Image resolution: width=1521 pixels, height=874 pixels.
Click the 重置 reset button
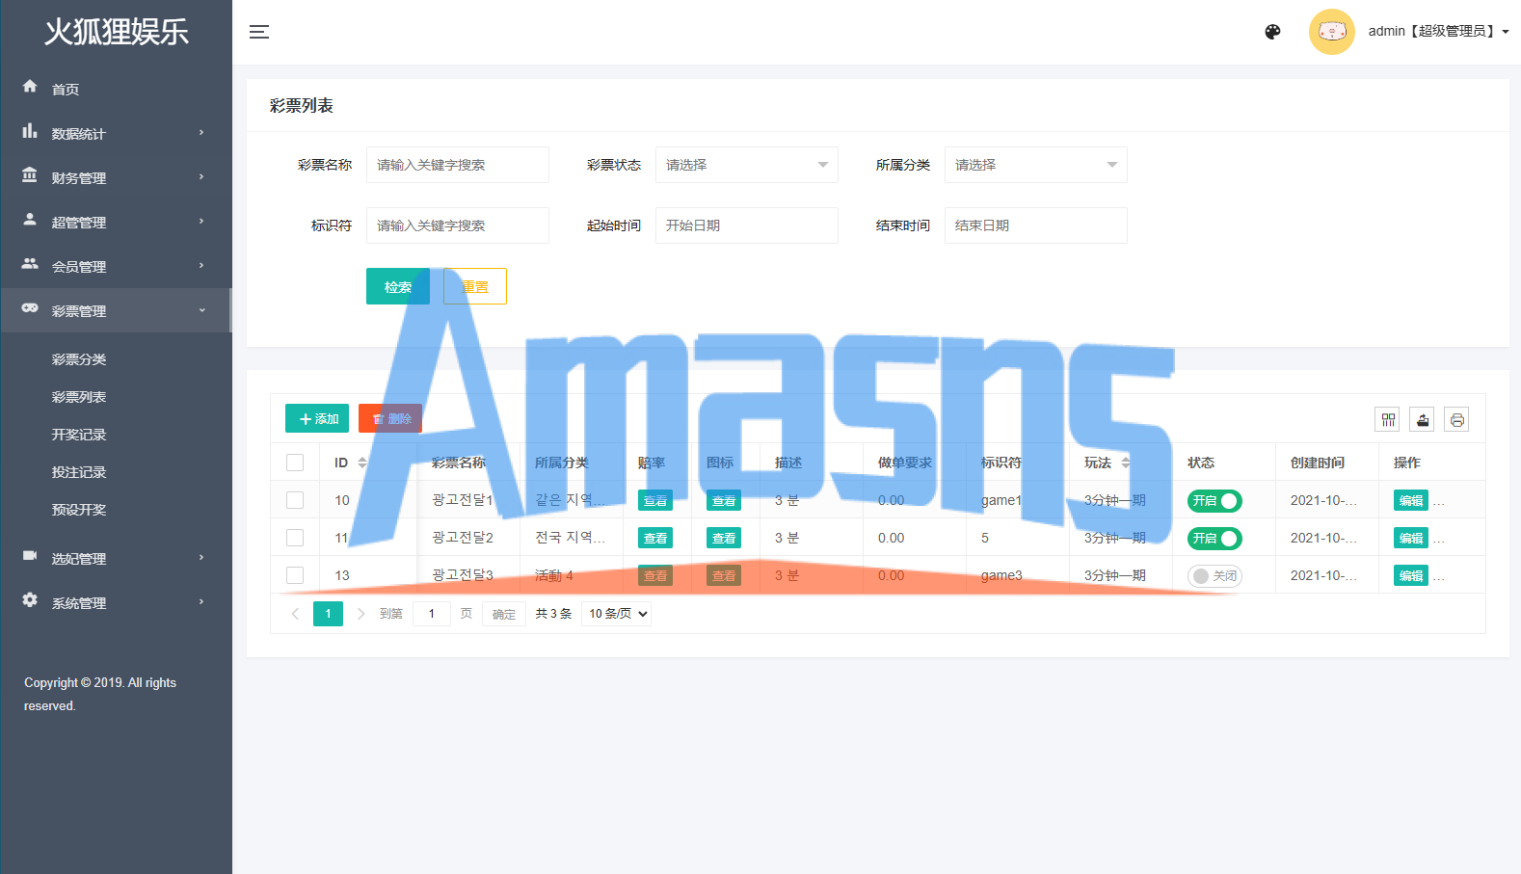pyautogui.click(x=475, y=286)
